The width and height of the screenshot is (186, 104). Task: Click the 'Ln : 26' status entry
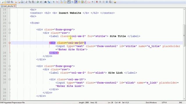(110, 103)
